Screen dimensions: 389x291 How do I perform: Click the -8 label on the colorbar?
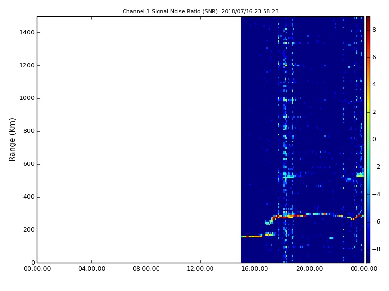point(376,249)
